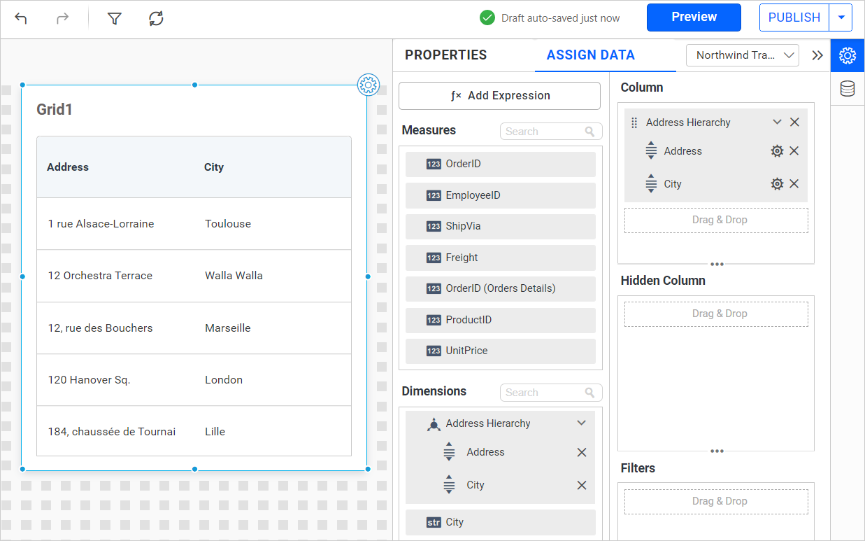Remove Address Hierarchy from Column section
Viewport: 865px width, 541px height.
794,122
